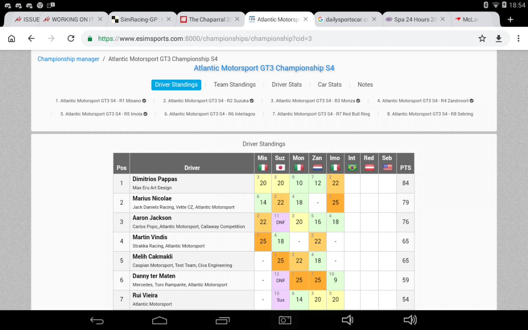Image resolution: width=528 pixels, height=330 pixels.
Task: Open Car Stats section
Action: click(x=330, y=84)
